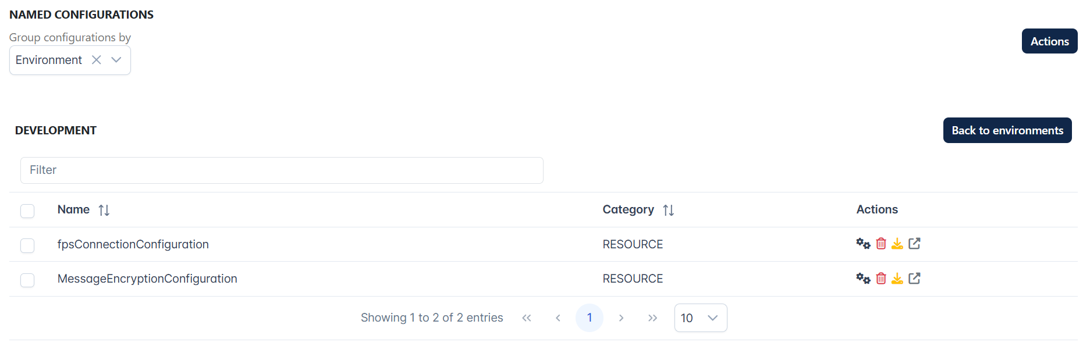Check the fpsConnectionConfiguration row checkbox
Image resolution: width=1090 pixels, height=353 pixels.
pyautogui.click(x=27, y=245)
